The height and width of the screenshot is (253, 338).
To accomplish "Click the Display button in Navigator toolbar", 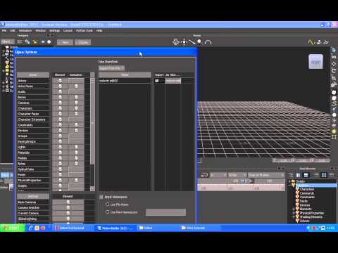I will point(83,42).
